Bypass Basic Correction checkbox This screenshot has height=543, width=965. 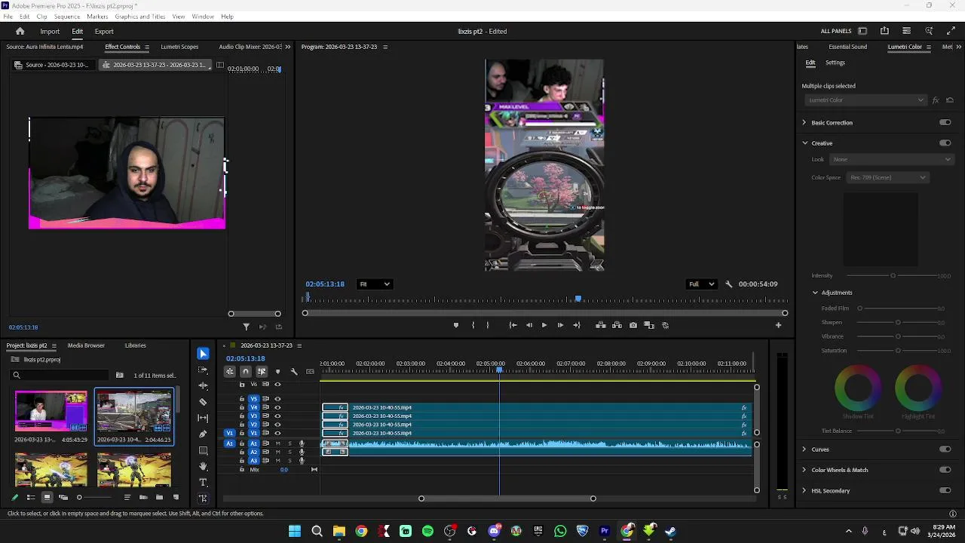pyautogui.click(x=945, y=122)
